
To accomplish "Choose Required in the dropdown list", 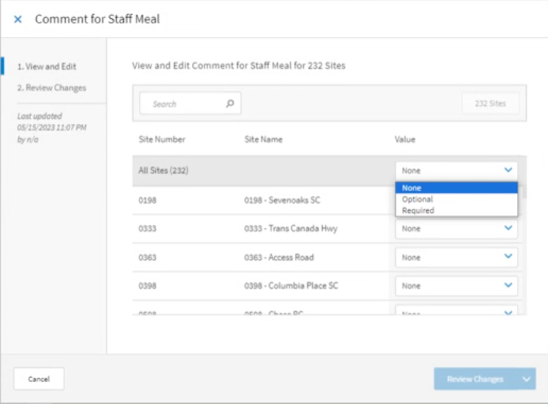I will [x=457, y=211].
